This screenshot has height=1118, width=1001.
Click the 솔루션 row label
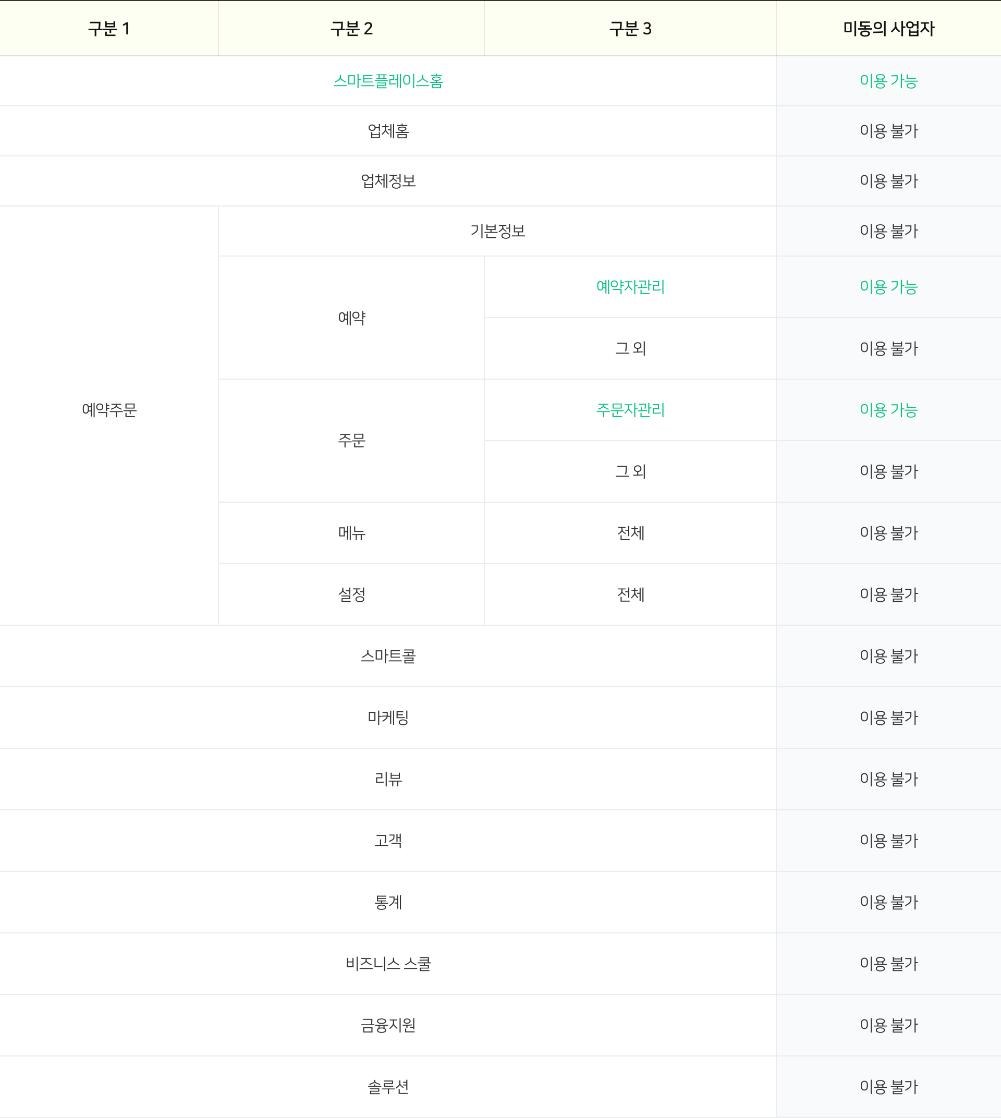point(388,1087)
